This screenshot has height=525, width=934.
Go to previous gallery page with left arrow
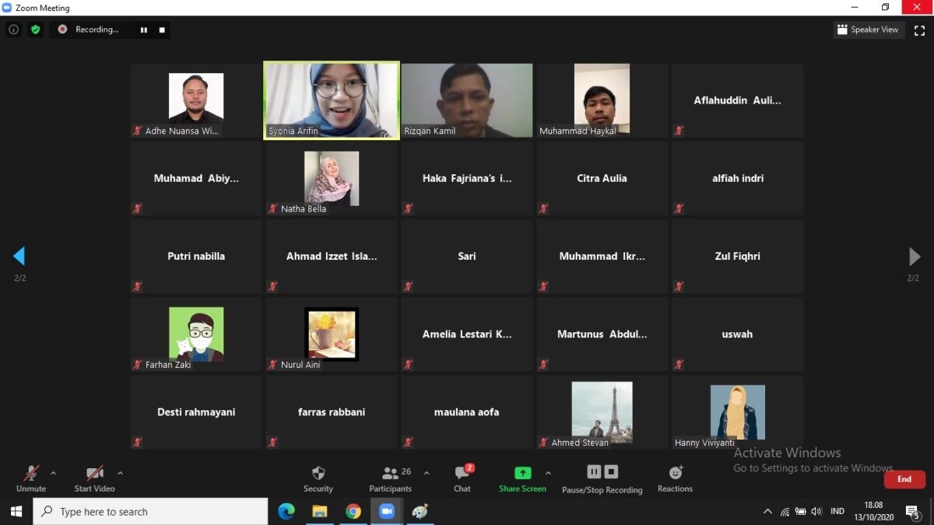click(x=19, y=256)
